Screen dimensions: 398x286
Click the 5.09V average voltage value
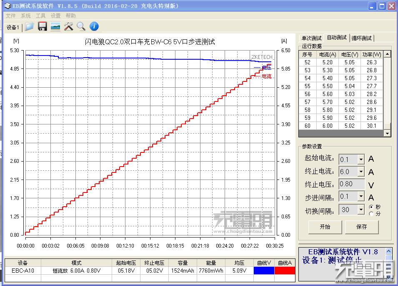239,271
